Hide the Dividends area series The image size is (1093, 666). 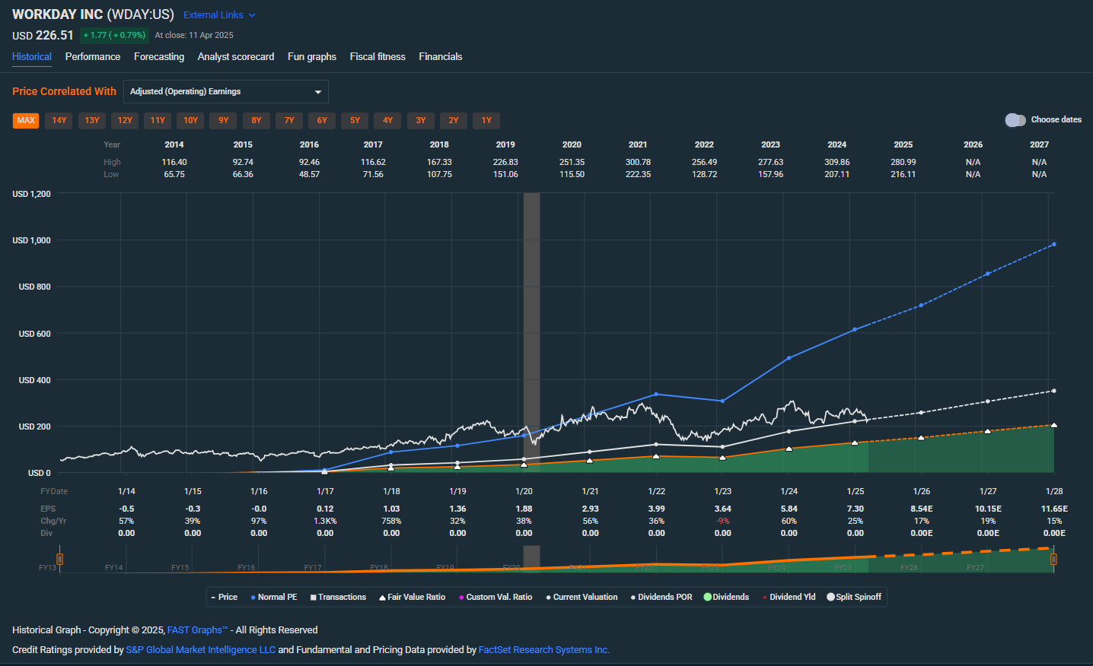[725, 597]
